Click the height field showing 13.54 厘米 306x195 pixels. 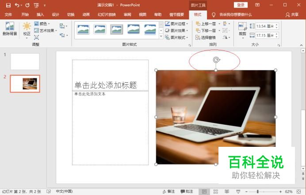(265, 26)
